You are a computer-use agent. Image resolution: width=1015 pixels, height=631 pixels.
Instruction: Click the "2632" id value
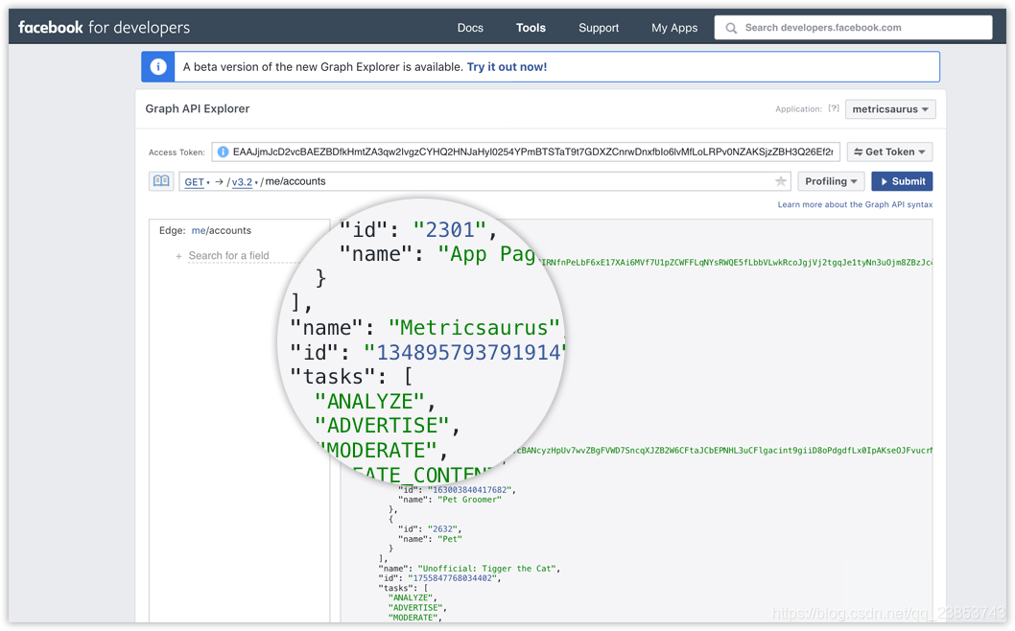pyautogui.click(x=443, y=529)
